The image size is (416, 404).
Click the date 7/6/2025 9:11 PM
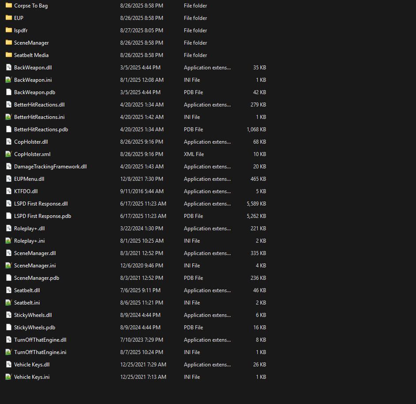140,290
